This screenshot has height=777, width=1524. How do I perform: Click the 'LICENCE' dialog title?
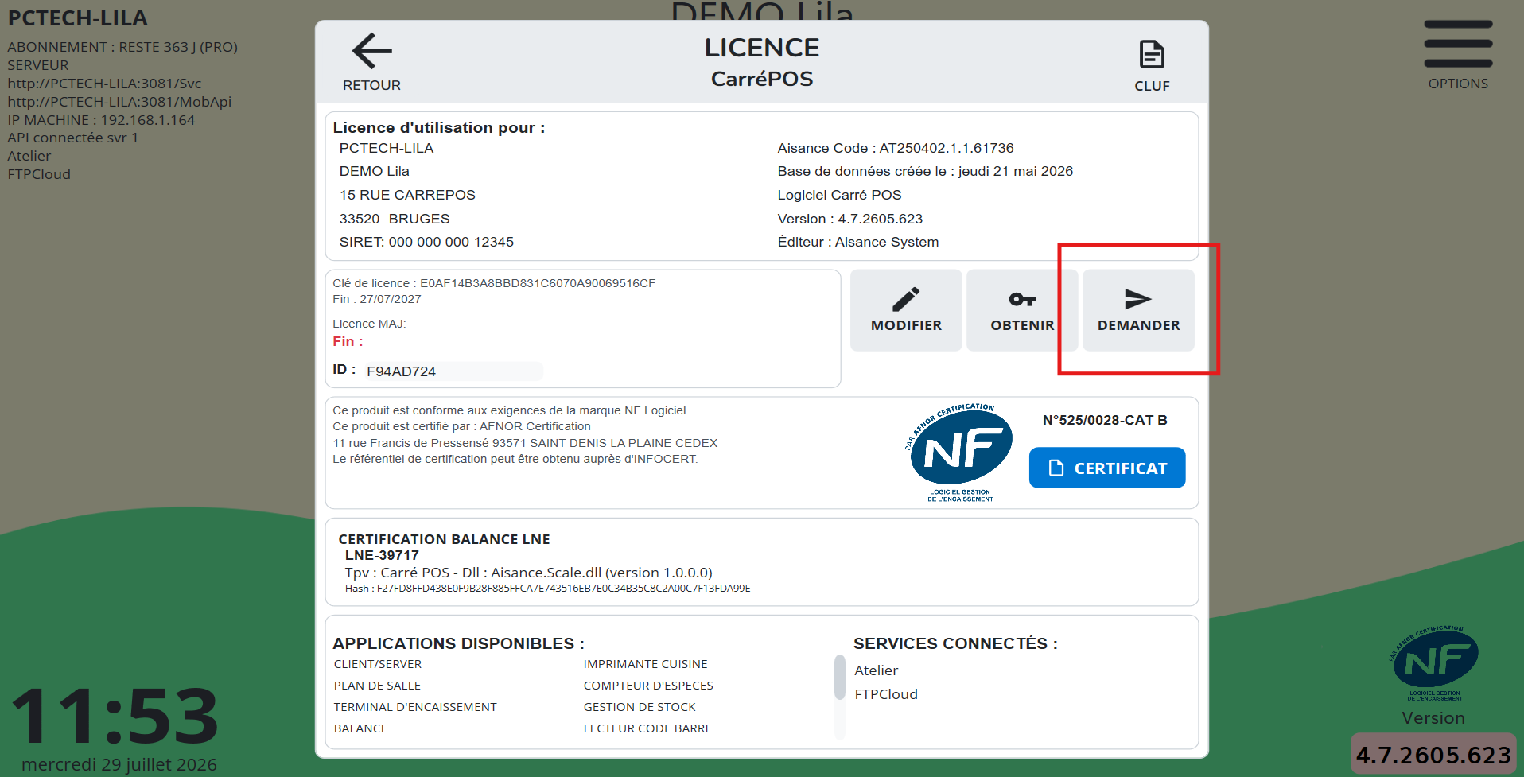[x=762, y=48]
